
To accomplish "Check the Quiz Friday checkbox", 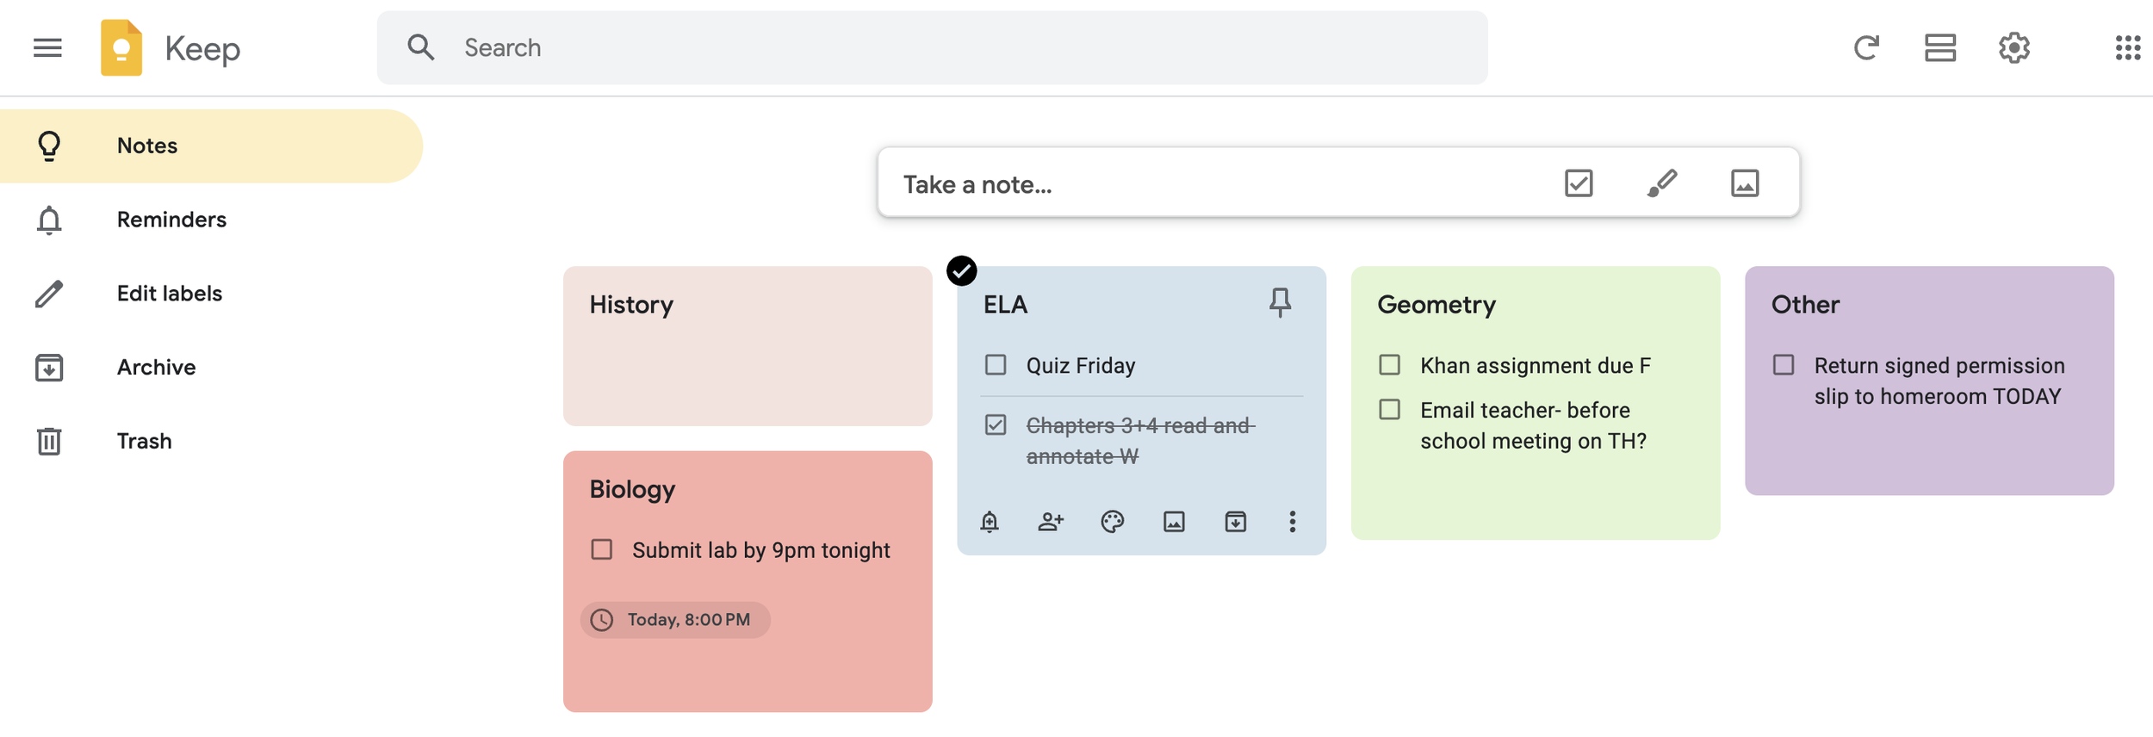I will pos(996,365).
